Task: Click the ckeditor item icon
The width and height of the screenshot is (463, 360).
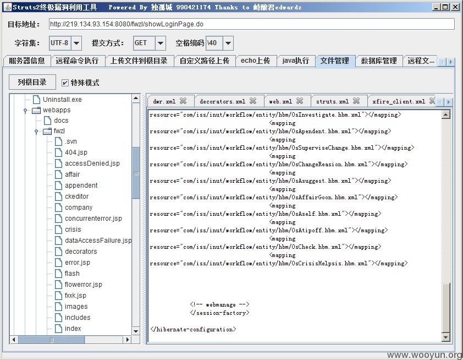Action: (58, 197)
